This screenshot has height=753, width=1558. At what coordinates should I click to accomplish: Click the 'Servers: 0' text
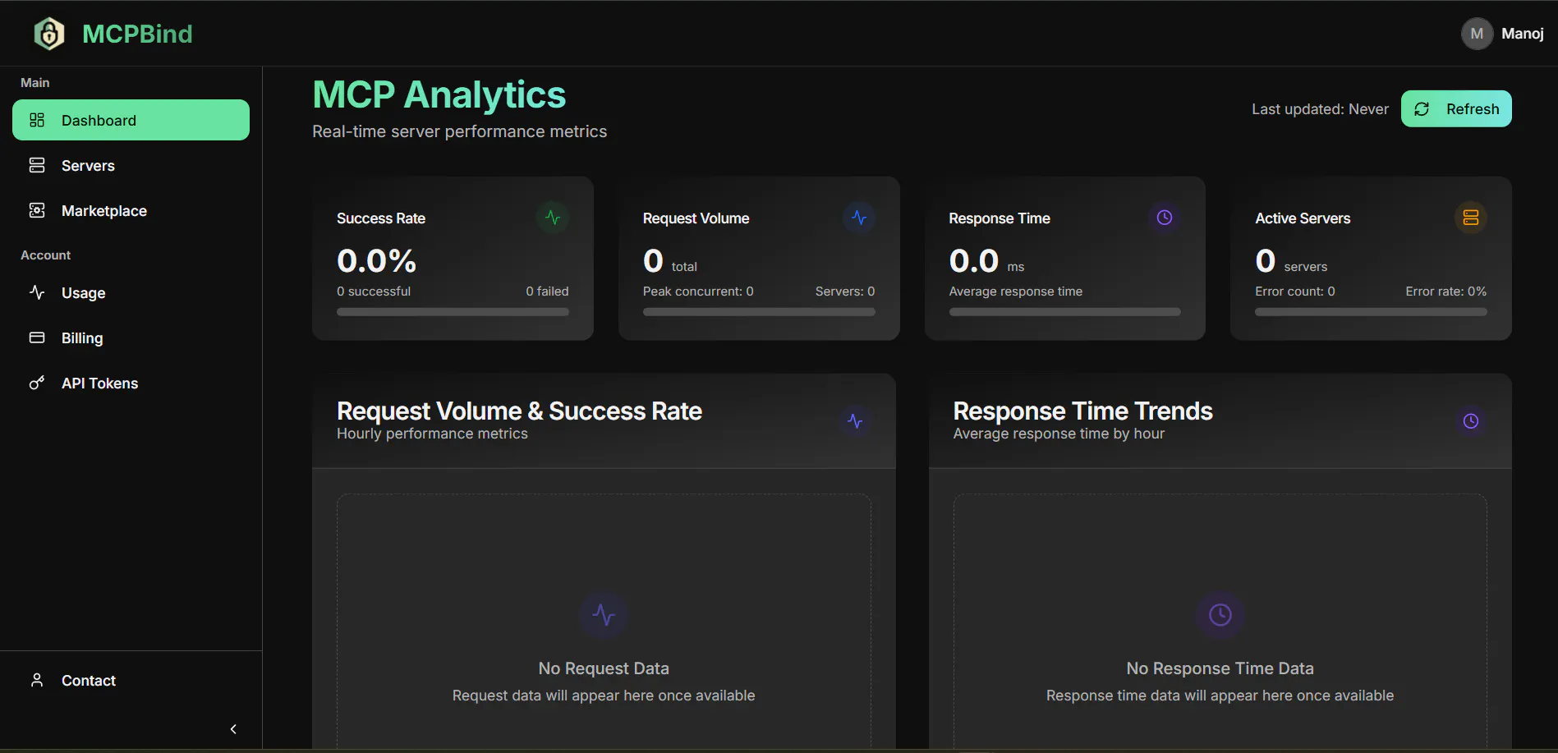[845, 292]
